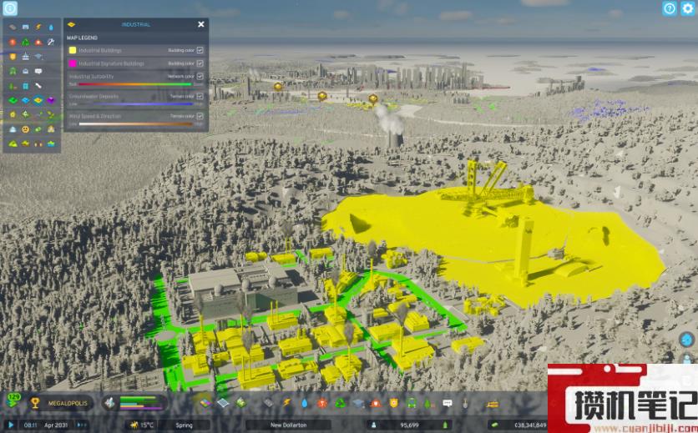Select the Healthcare info view red icon
698x433 pixels.
[x=13, y=42]
